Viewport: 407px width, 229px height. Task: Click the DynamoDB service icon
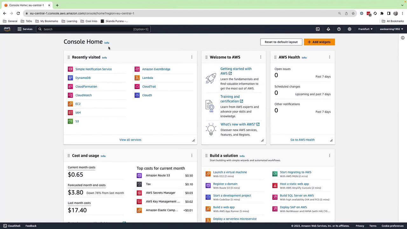pos(70,78)
